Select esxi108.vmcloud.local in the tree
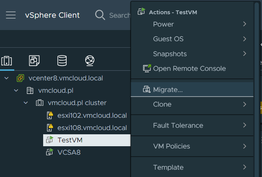This screenshot has height=177, width=262. 92,127
